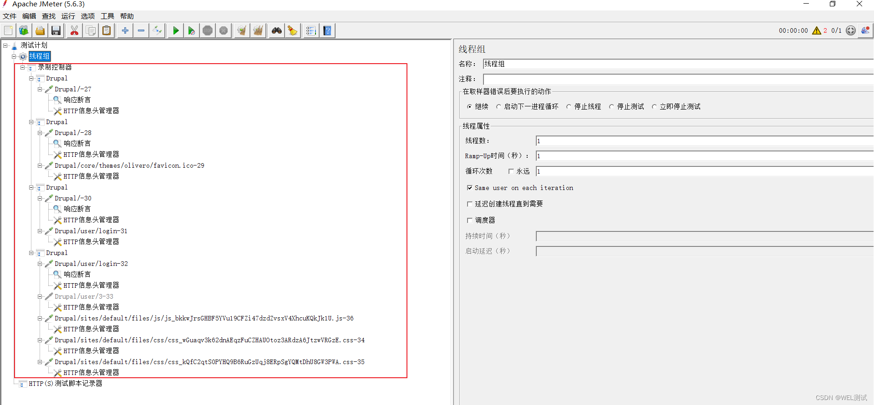The height and width of the screenshot is (405, 874).
Task: Click the Reset Search icon
Action: [x=293, y=30]
